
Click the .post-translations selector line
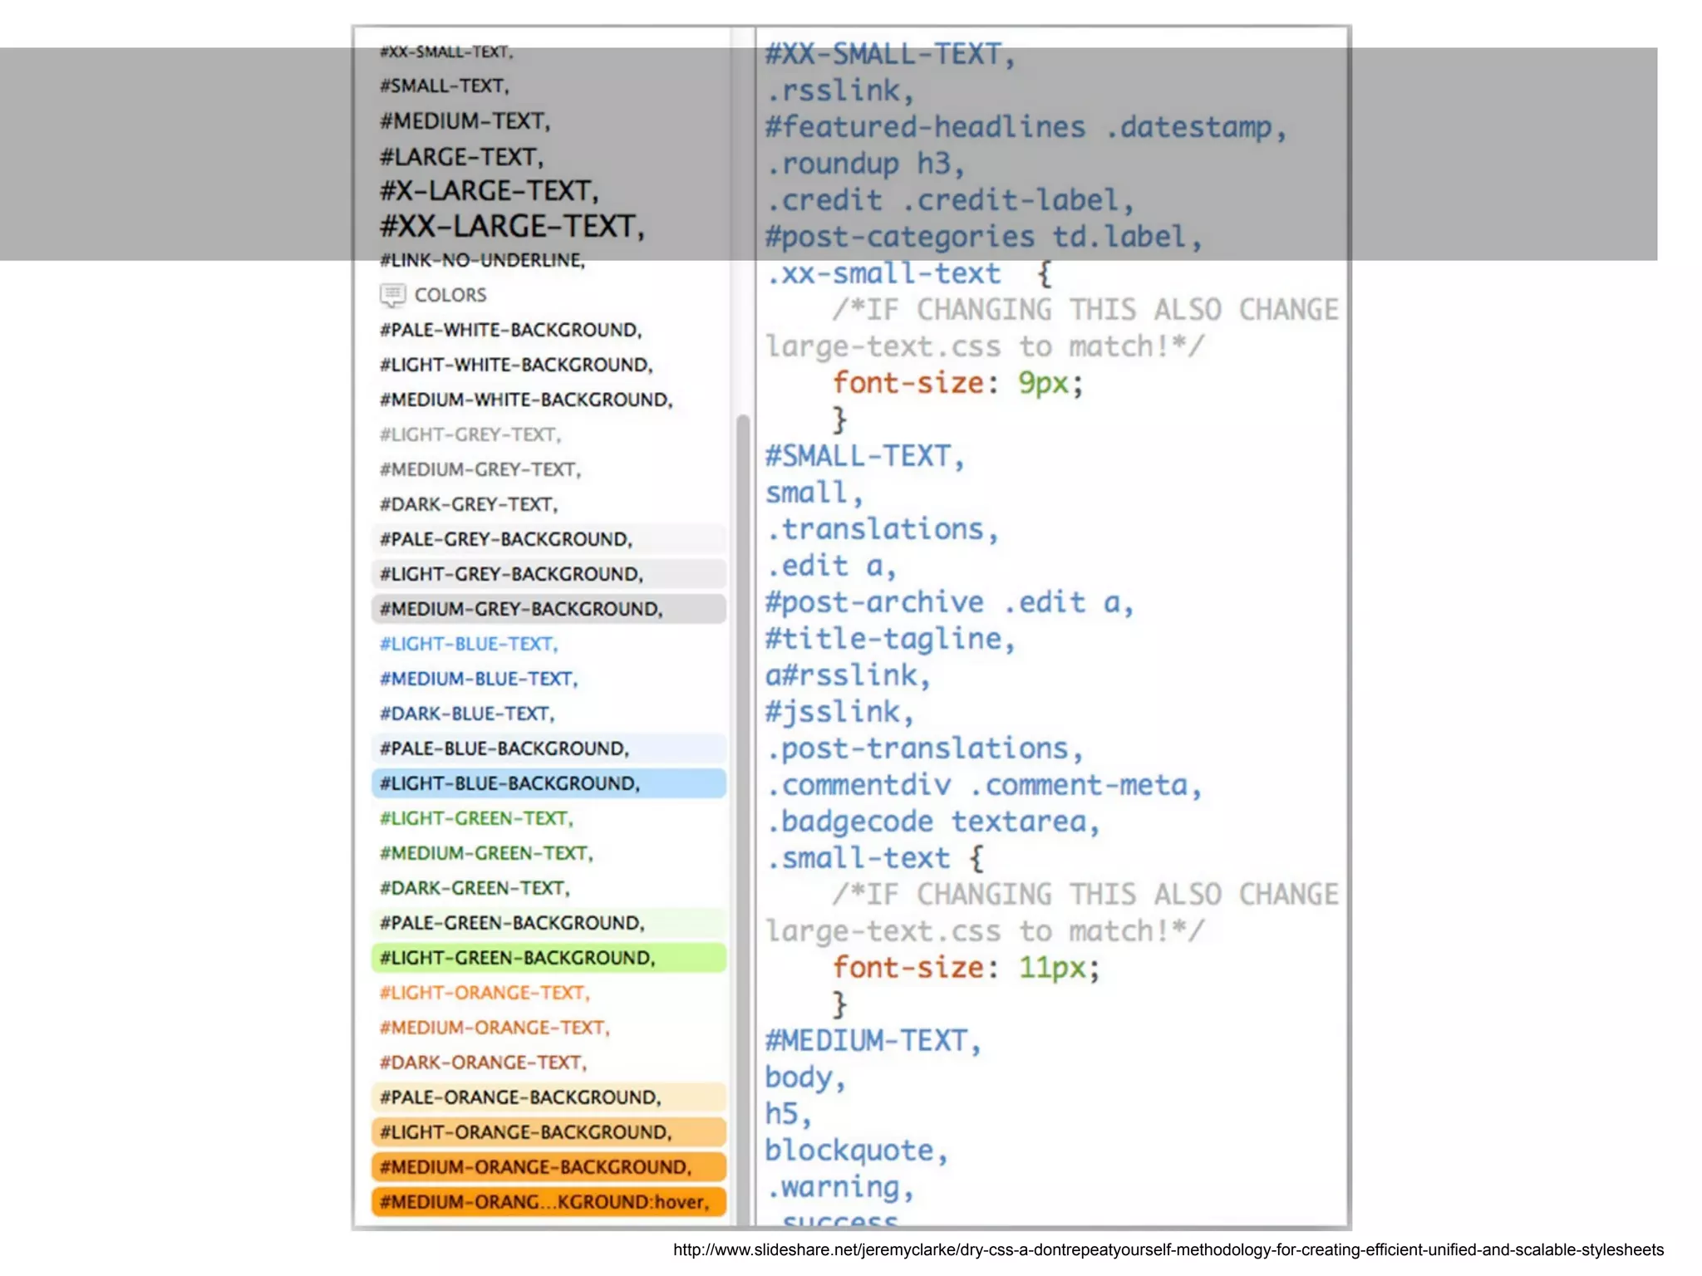point(924,748)
